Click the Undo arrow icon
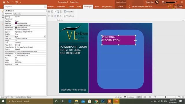The image size is (185, 104). [8, 2]
